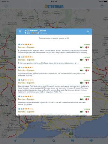Like the review dated 24.05.2015
The width and height of the screenshot is (108, 144).
pos(82,83)
